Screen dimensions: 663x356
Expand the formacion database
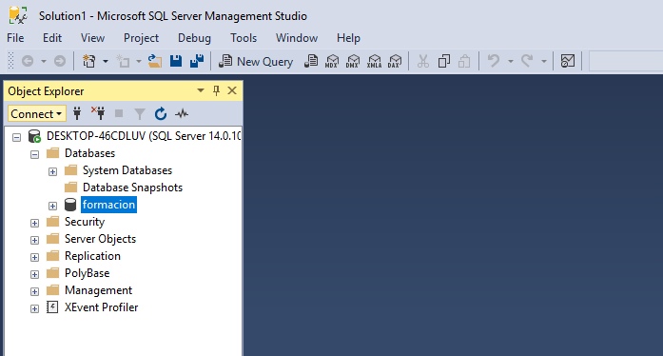(53, 207)
